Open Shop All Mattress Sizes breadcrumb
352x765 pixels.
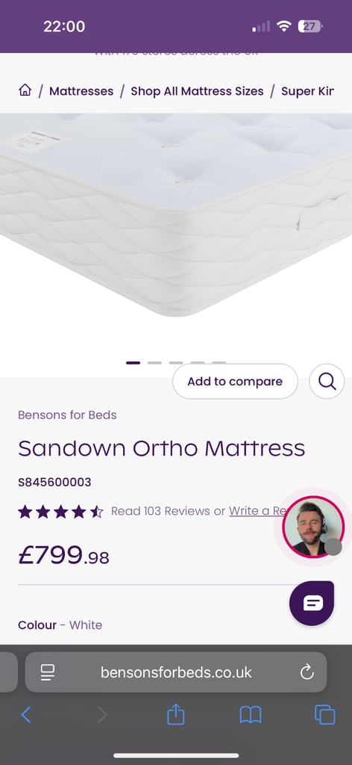[x=197, y=91]
